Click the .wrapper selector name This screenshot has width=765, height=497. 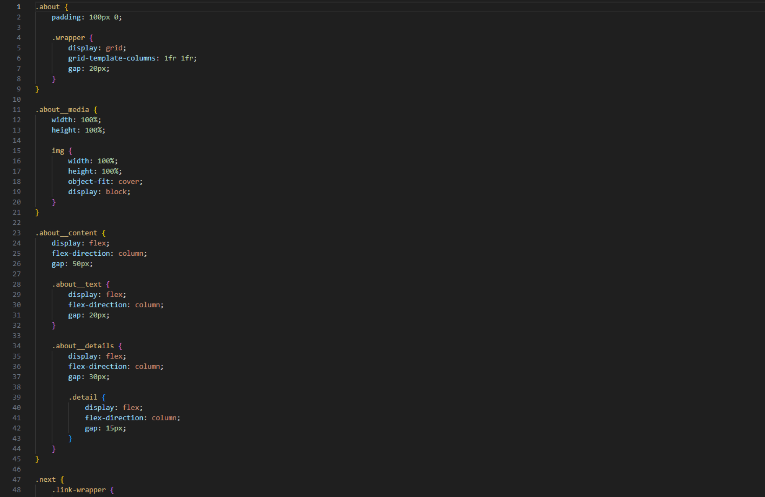click(68, 38)
